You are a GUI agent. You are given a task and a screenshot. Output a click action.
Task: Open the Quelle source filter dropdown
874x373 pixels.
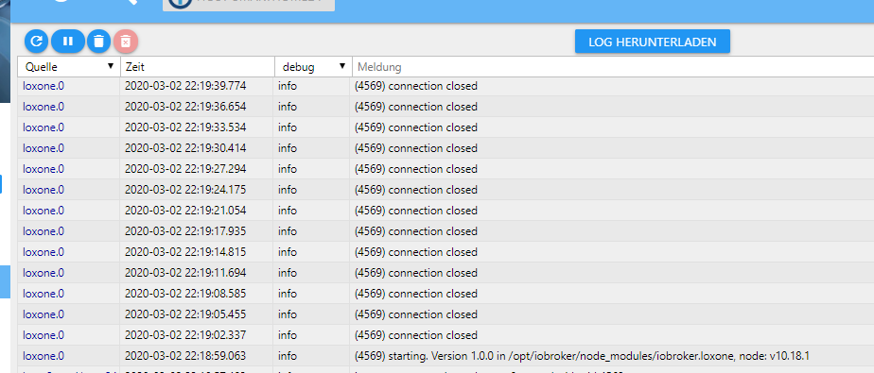pyautogui.click(x=69, y=67)
